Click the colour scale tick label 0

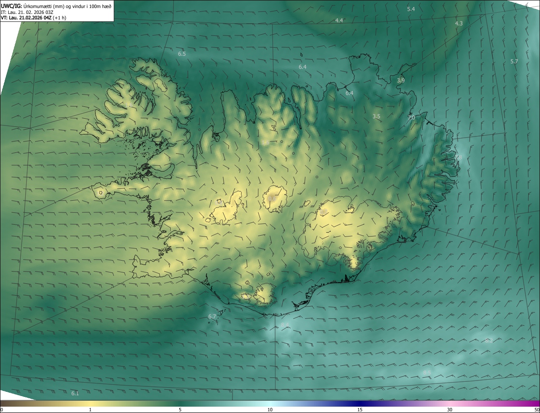2,410
